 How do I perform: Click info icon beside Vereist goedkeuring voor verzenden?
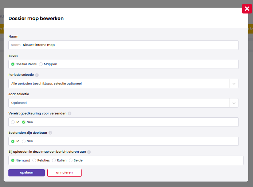[x=70, y=113]
